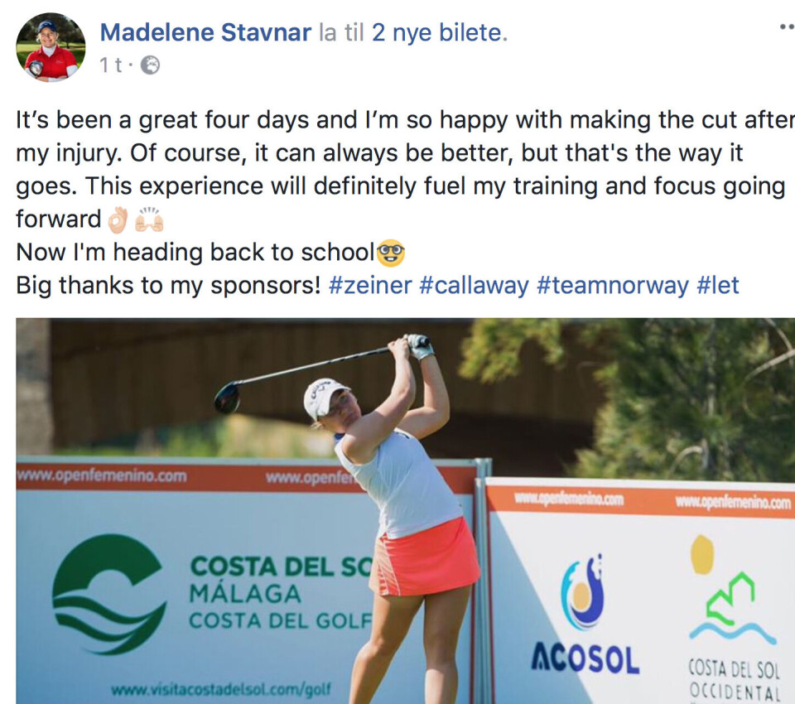Open the '2 nye bilete' link
Screen dimensions: 795x704
(x=437, y=32)
